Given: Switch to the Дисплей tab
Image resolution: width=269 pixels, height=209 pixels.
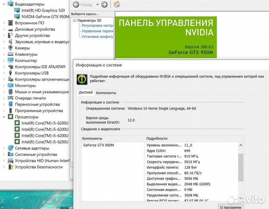Looking at the screenshot, I should pyautogui.click(x=85, y=93).
